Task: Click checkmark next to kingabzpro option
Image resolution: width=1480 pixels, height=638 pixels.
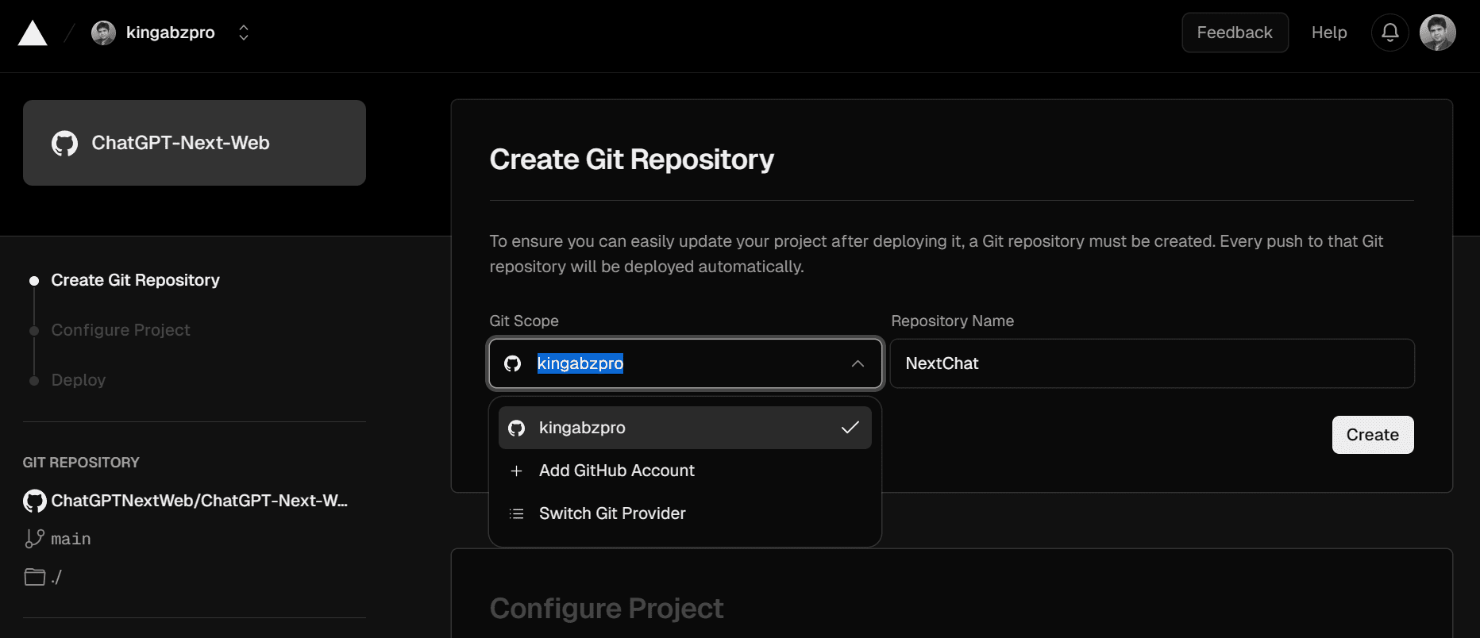Action: point(850,428)
